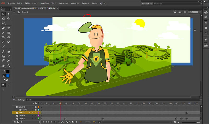Collapse the right icon panel dock
209x124 pixels.
[x=208, y=8]
